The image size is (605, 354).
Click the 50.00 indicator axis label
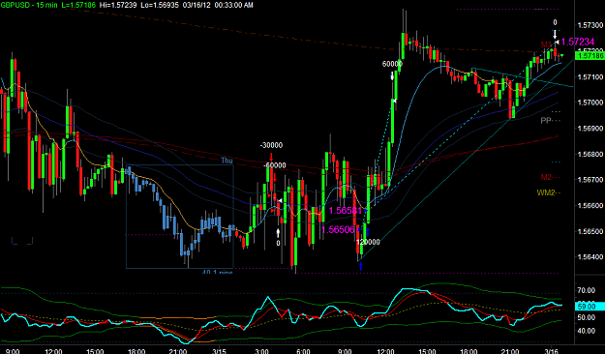(586, 318)
